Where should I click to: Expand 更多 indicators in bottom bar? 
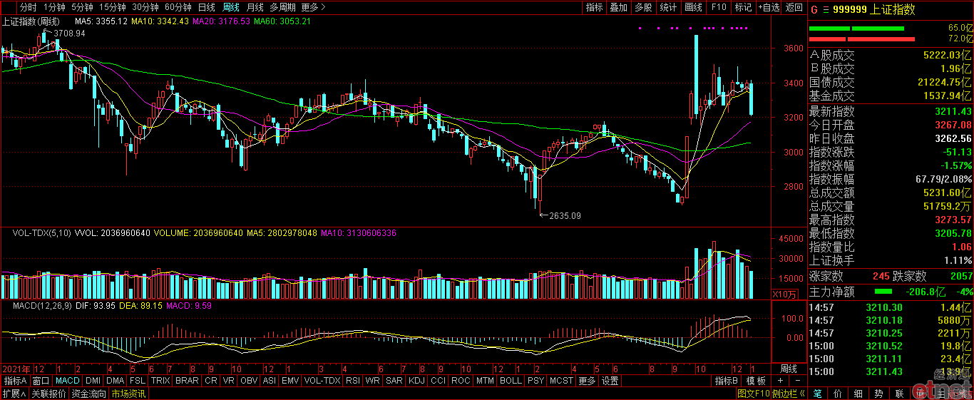click(x=588, y=381)
